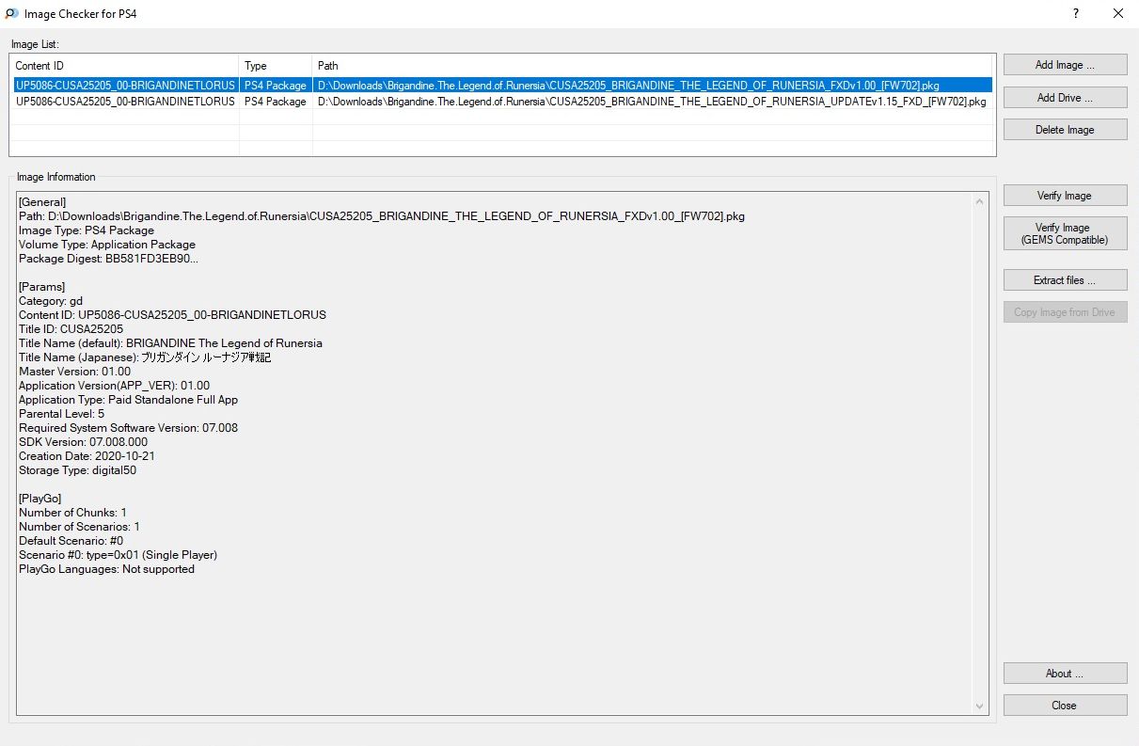Sort list by the Content ID column header
1139x746 pixels.
124,66
